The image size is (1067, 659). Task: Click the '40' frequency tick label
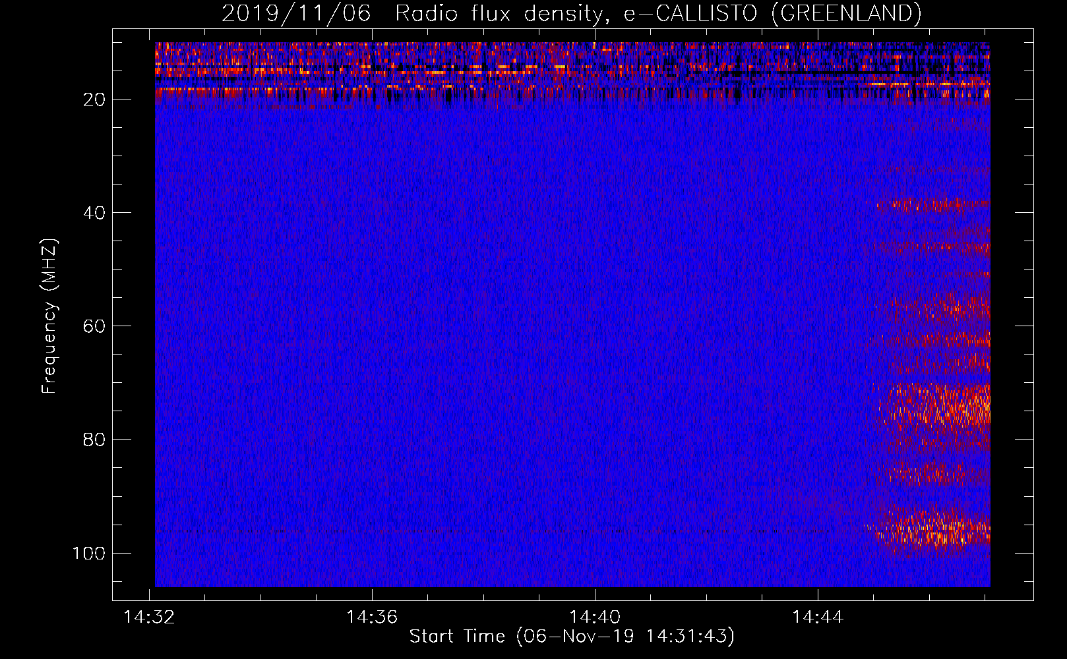click(94, 213)
